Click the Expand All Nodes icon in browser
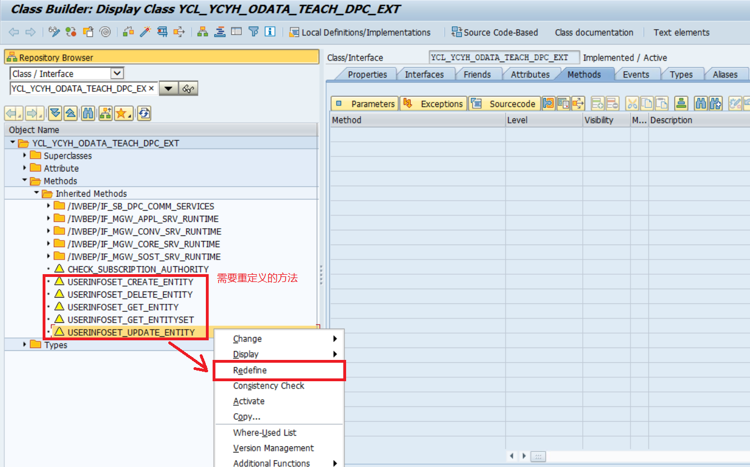The width and height of the screenshot is (750, 467). pyautogui.click(x=54, y=113)
